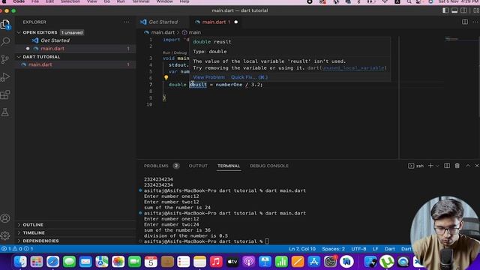Open launch profile dropdown arrow beside plus

437,166
